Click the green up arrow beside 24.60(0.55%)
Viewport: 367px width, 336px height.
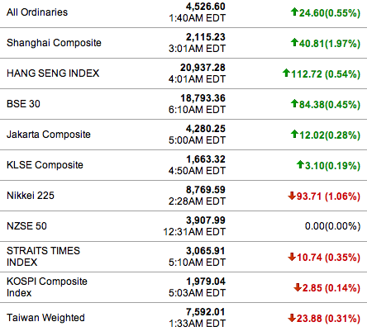[x=294, y=12]
